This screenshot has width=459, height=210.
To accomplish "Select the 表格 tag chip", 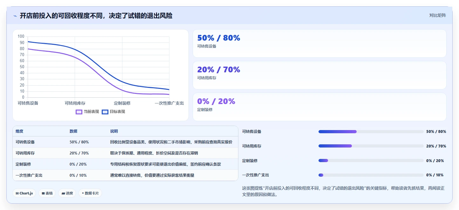I will tap(47, 193).
